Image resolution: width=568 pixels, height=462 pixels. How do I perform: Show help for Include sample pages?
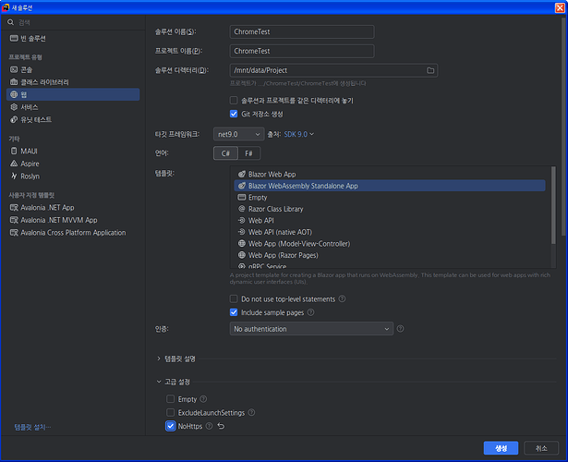coord(311,312)
